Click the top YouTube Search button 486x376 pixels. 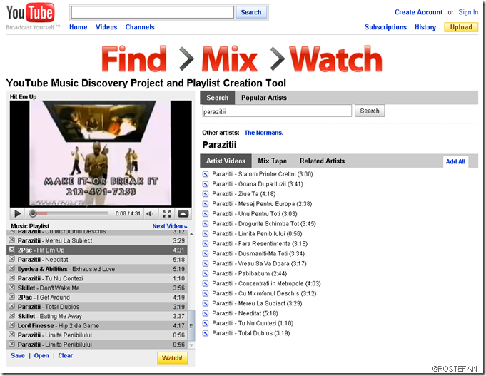pos(251,12)
